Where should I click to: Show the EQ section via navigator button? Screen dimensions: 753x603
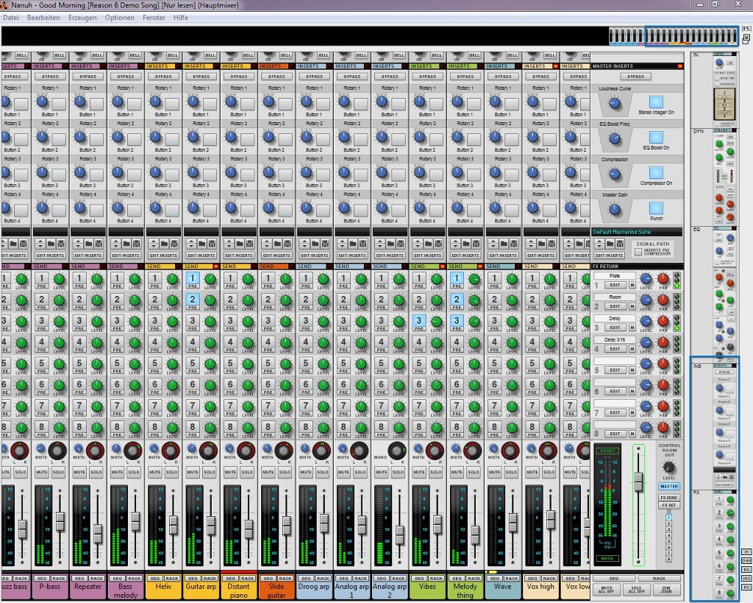(x=746, y=569)
